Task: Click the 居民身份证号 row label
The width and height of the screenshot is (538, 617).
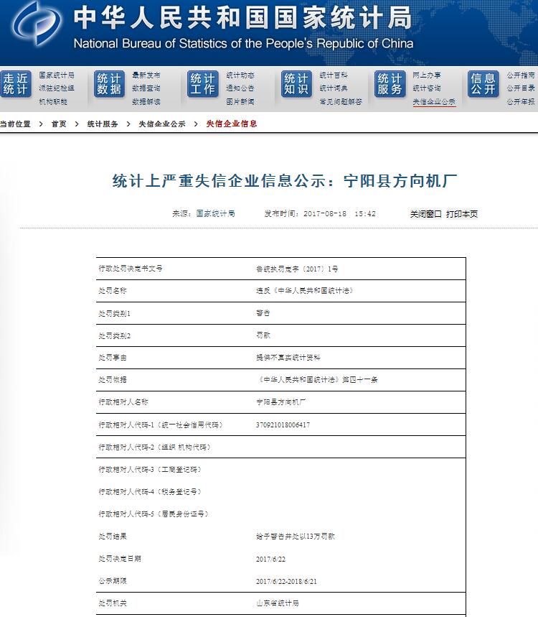Action: click(x=154, y=514)
